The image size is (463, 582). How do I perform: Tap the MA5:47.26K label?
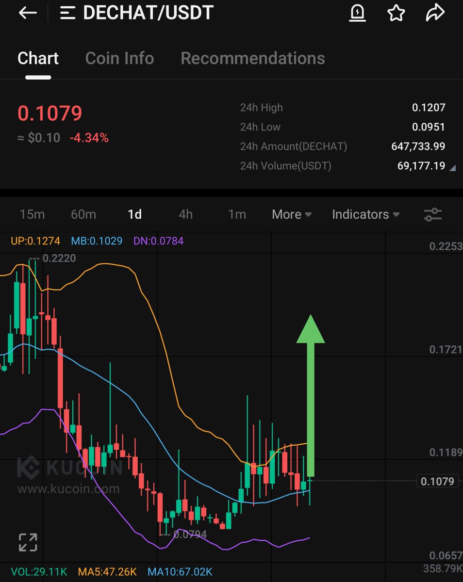pyautogui.click(x=107, y=572)
